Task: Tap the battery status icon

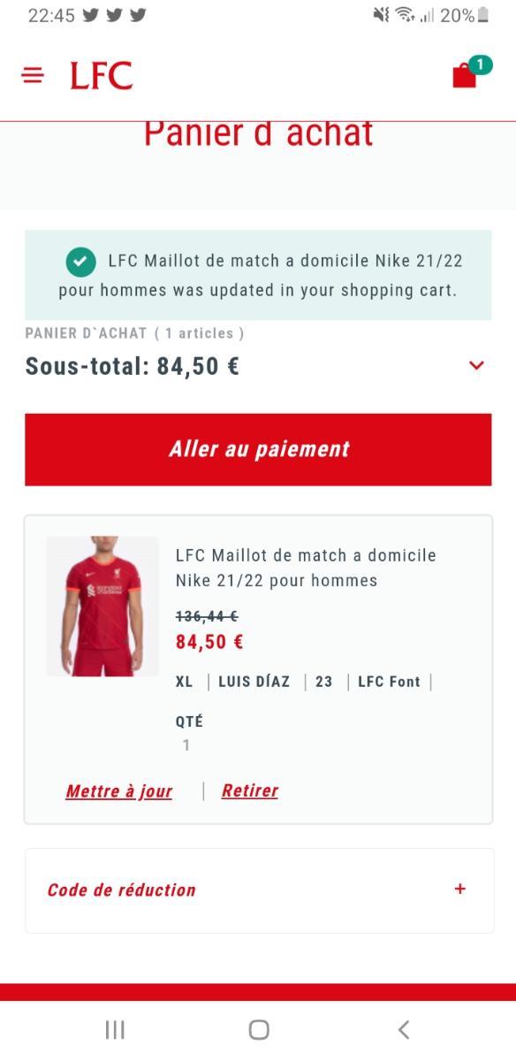Action: coord(483,15)
